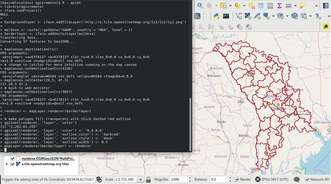
Task: Open DB Manager database icon
Action: click(x=197, y=16)
